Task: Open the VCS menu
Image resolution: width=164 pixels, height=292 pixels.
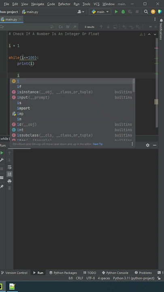Action: [96, 4]
